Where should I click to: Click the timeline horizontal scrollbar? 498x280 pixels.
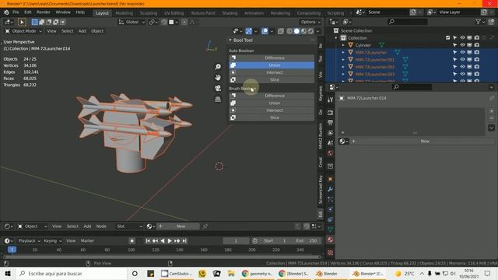162,257
